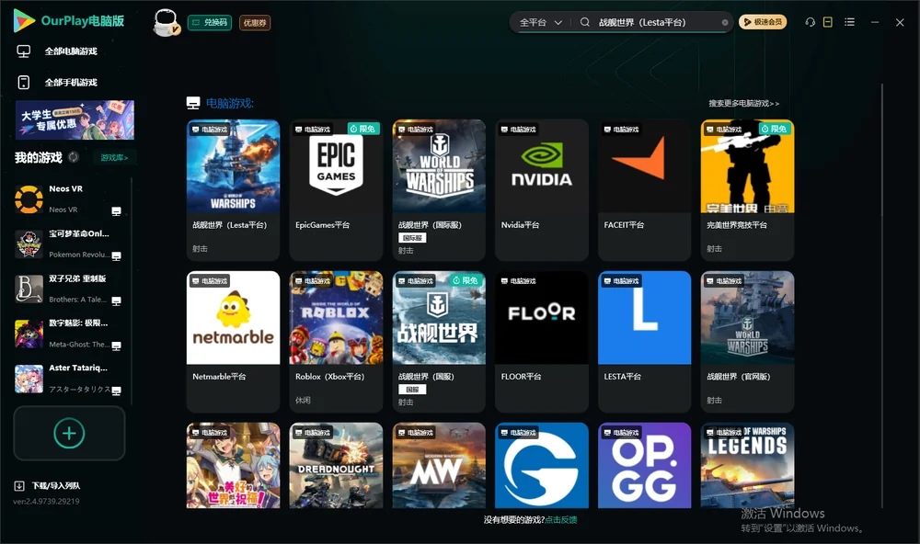
Task: Open the Modern Warships MW card
Action: [x=439, y=466]
